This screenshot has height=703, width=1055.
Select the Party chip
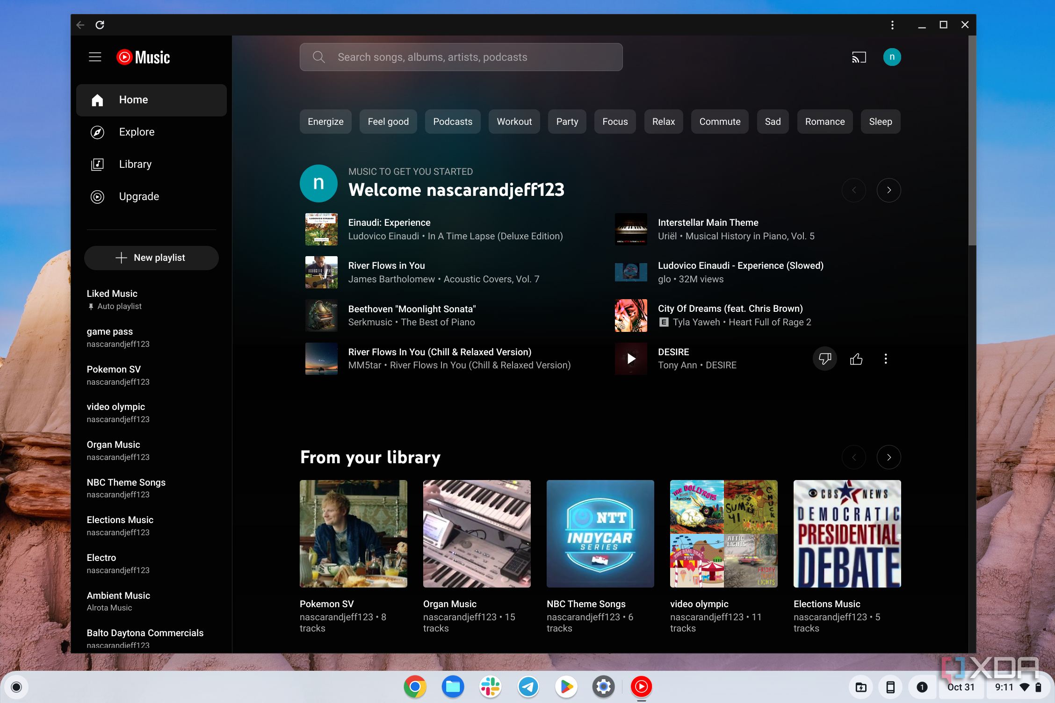point(567,122)
